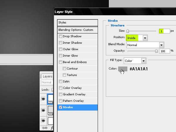
Task: Uncheck the Stroke effect checkbox
Action: [60, 107]
